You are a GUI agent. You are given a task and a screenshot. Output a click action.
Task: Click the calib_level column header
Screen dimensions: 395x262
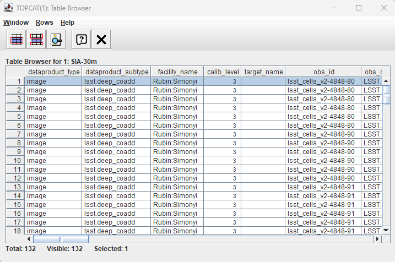[x=223, y=72]
